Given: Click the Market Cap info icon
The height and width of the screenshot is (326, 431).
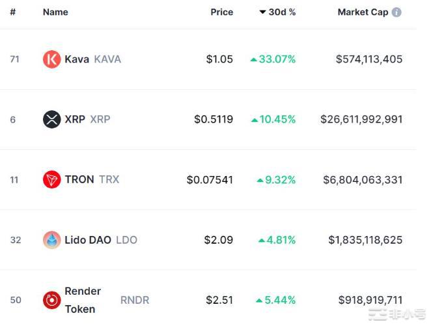Looking at the screenshot, I should [396, 12].
